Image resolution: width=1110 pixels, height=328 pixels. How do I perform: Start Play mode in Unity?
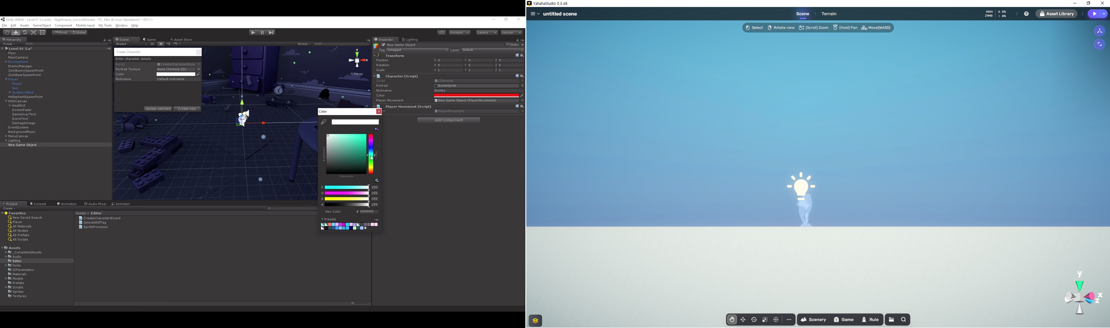pos(253,33)
